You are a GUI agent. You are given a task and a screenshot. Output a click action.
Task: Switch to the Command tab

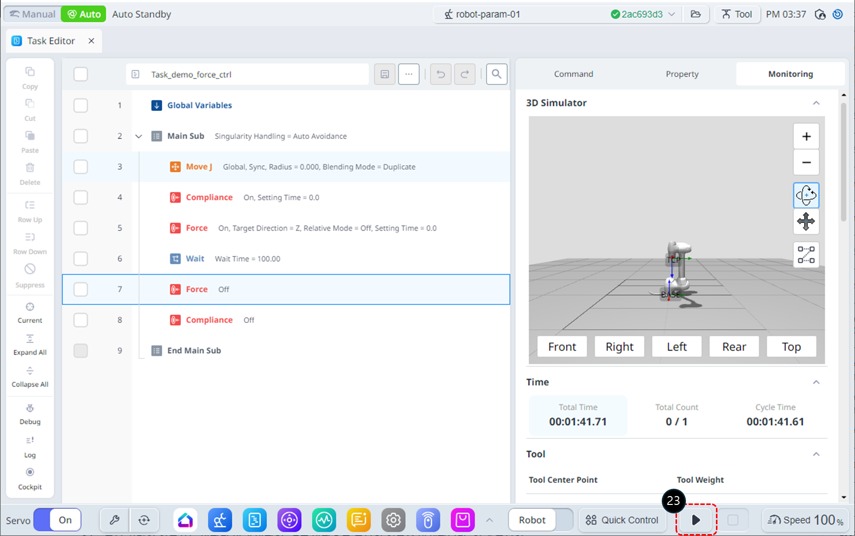[x=573, y=74]
